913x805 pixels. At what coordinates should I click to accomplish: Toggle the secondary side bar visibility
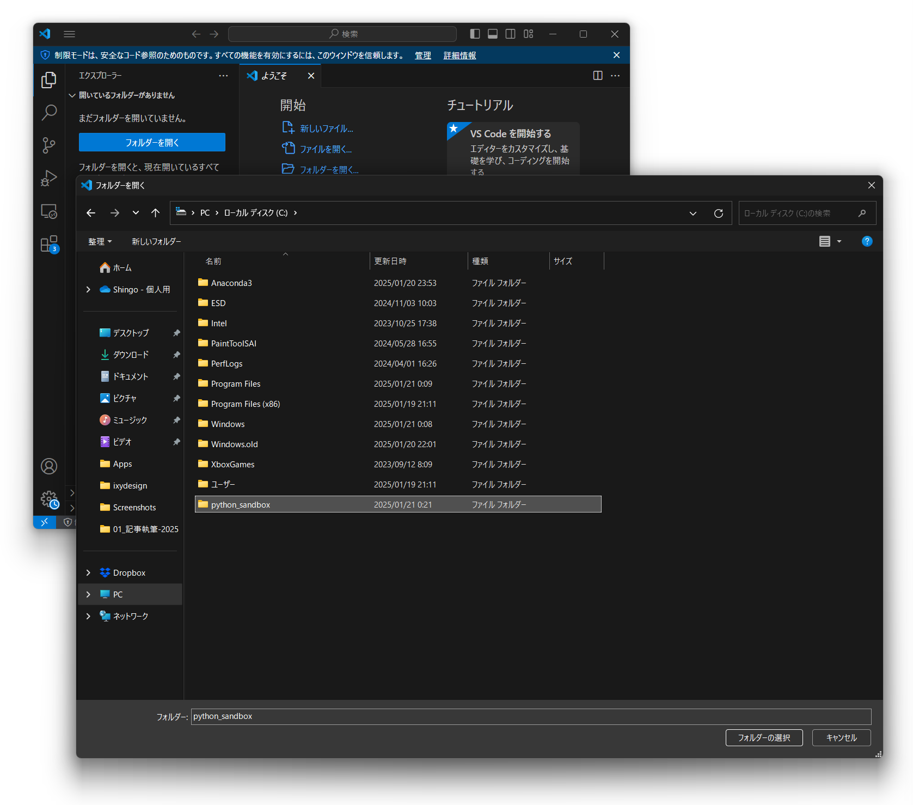click(x=510, y=33)
